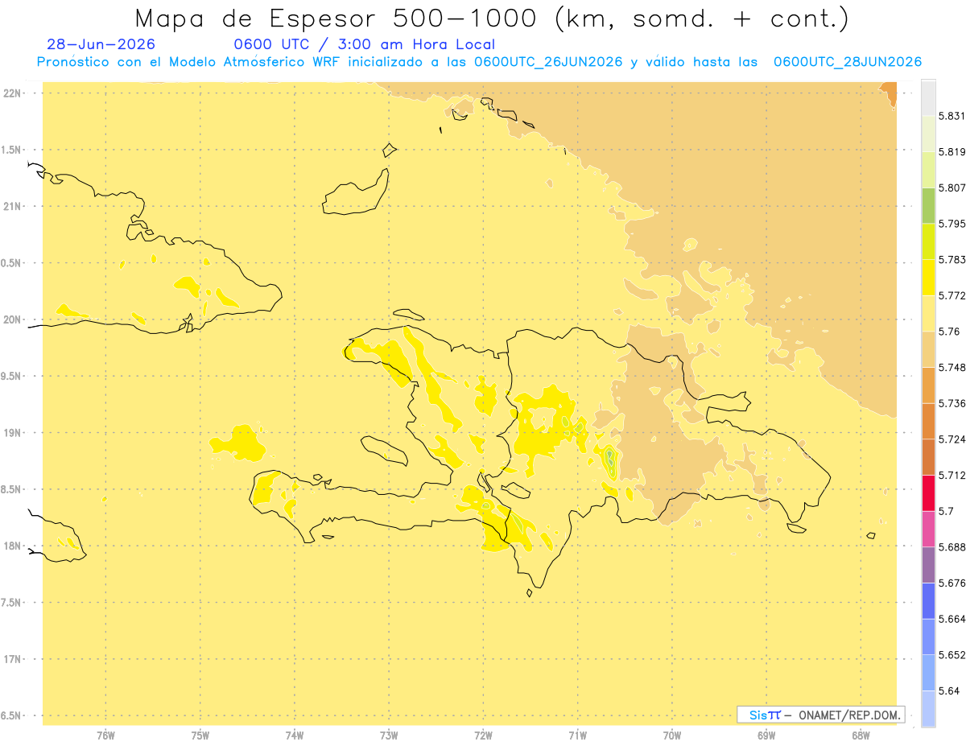Pick the bright yellow swatch between 5.783 and 5.772
This screenshot has height=746, width=966.
point(928,277)
